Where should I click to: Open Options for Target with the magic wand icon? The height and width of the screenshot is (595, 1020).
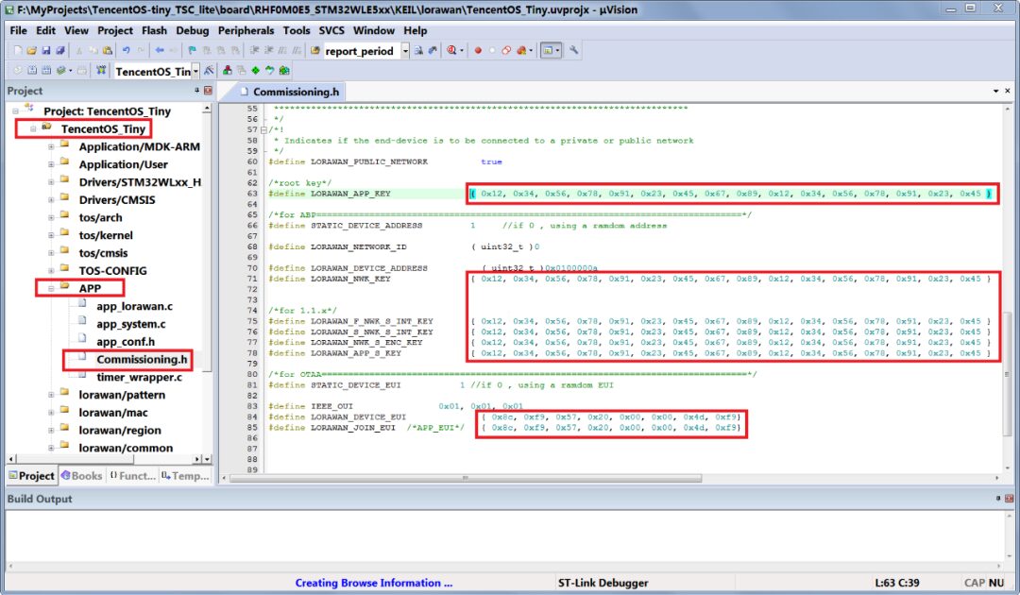208,71
